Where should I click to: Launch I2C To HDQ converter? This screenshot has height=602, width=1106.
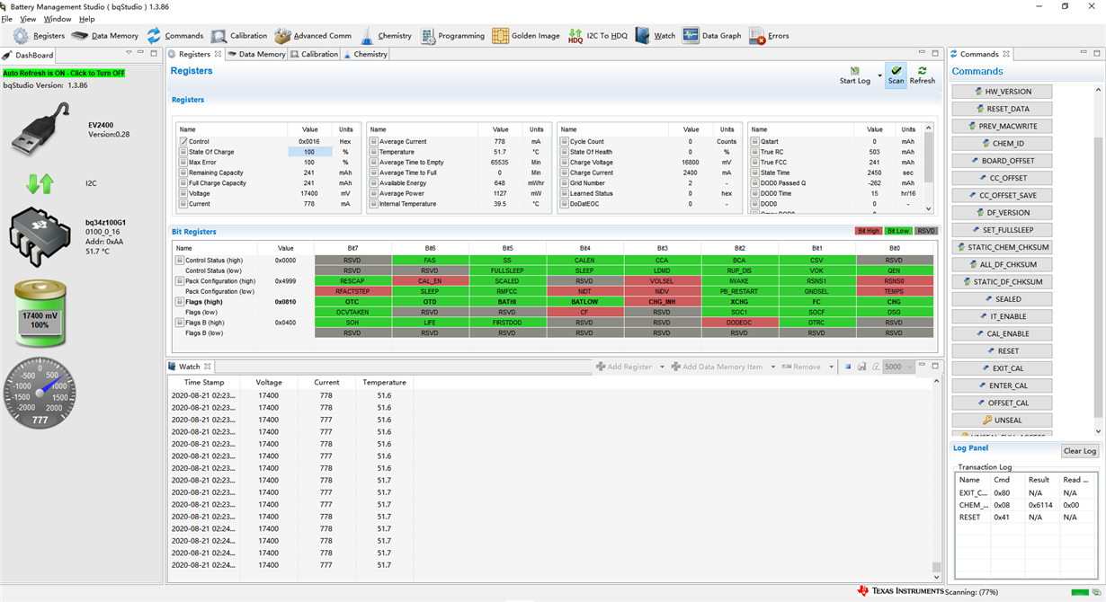pyautogui.click(x=598, y=36)
